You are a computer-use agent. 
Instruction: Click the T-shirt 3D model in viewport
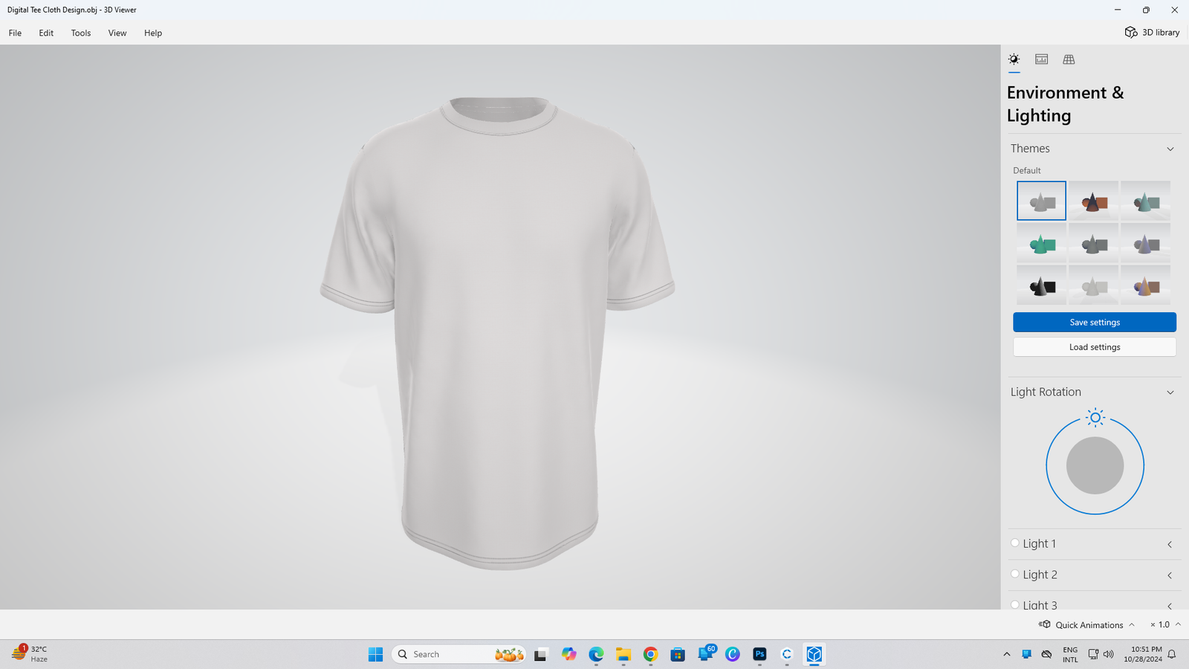(498, 334)
